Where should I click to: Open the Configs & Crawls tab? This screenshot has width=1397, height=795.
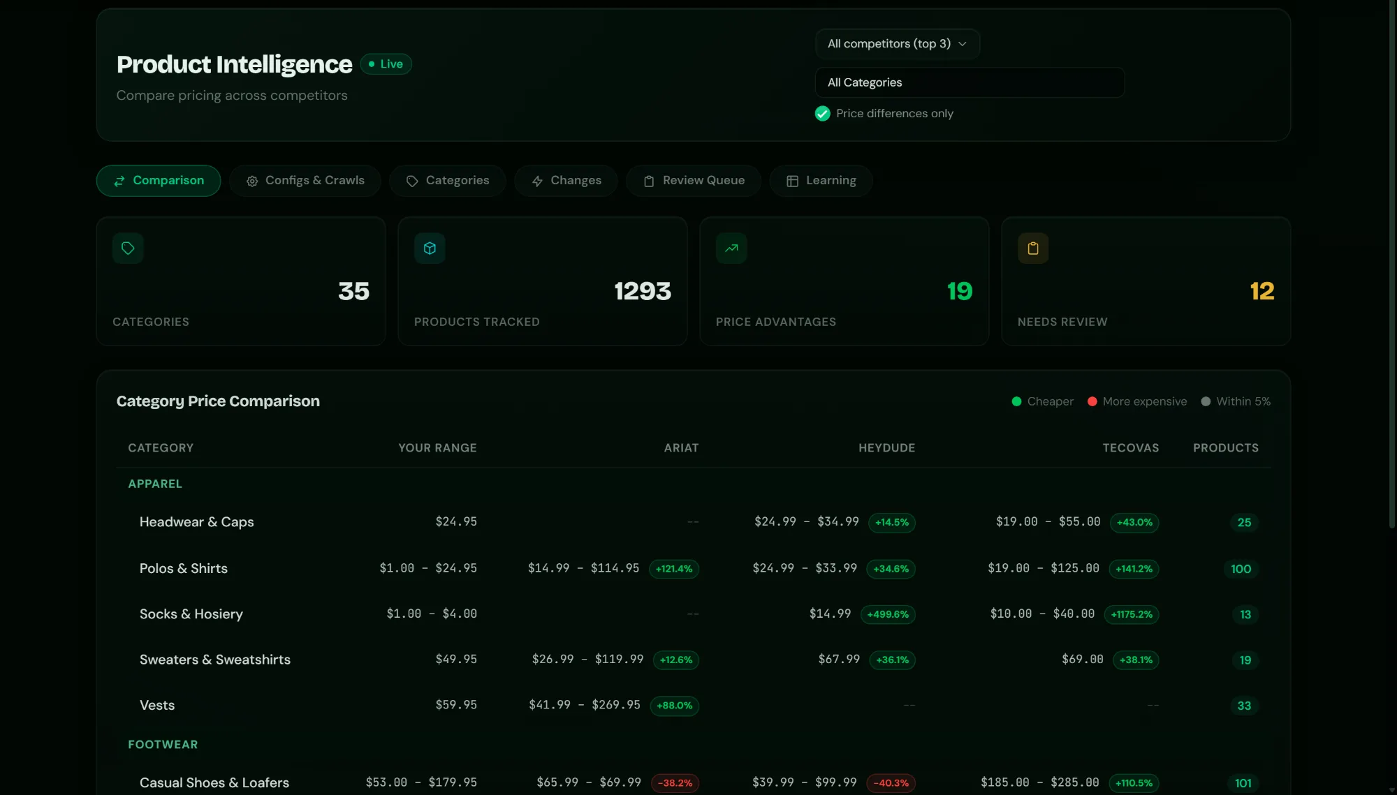pyautogui.click(x=305, y=181)
